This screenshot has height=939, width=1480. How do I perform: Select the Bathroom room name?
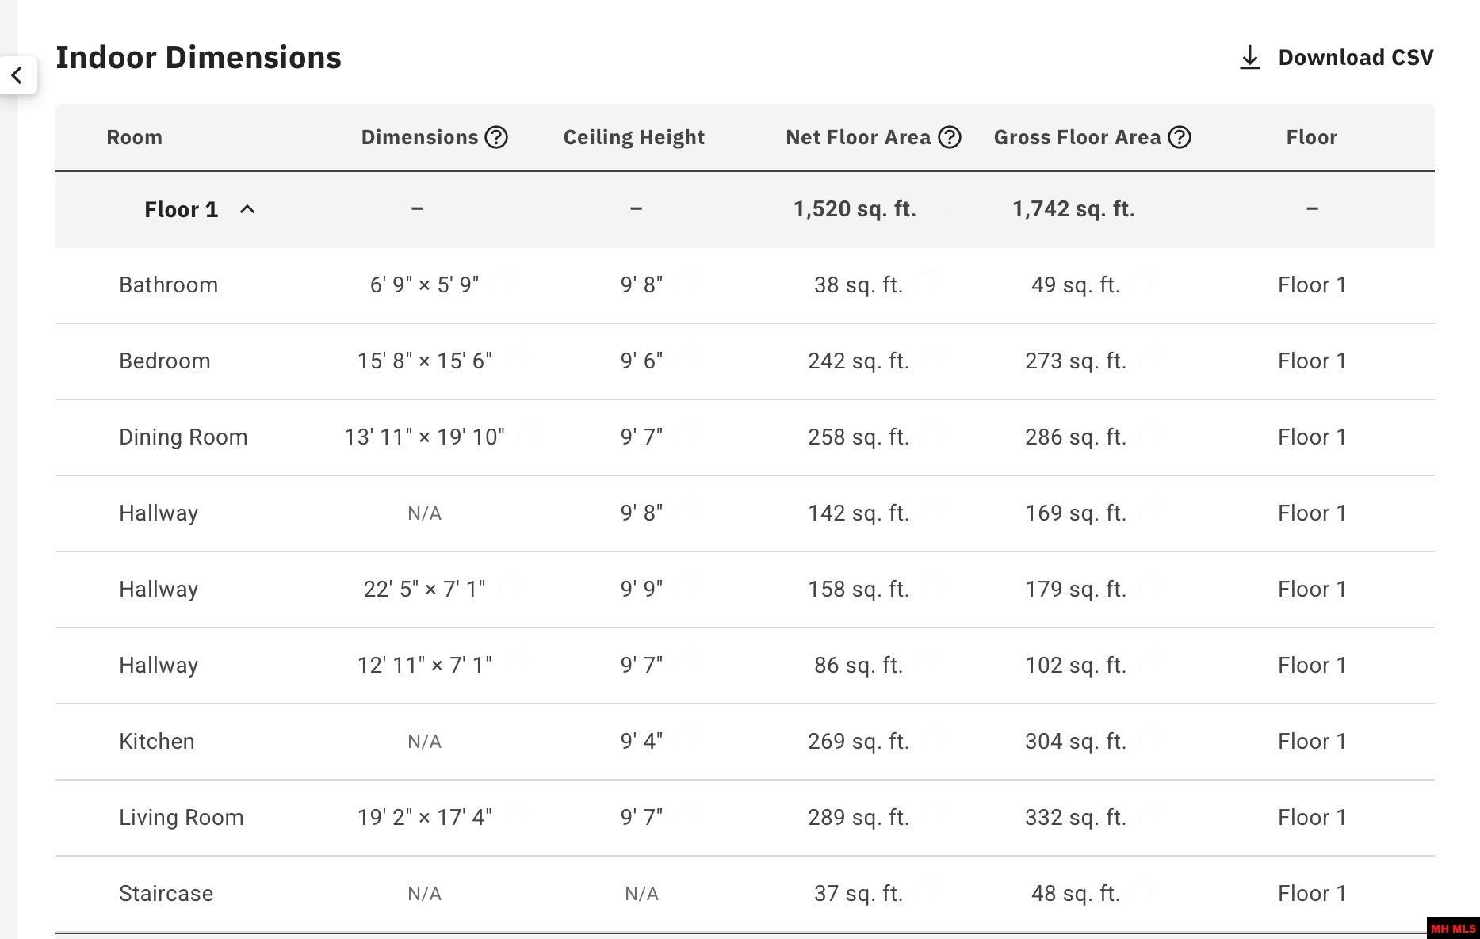pyautogui.click(x=168, y=285)
